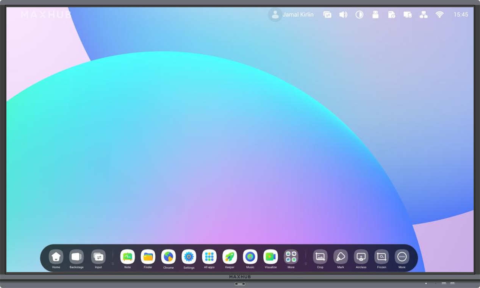Open the Music app
This screenshot has width=480, height=288.
(250, 257)
